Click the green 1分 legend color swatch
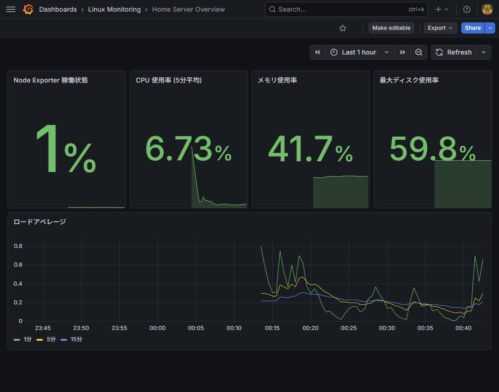 point(17,340)
